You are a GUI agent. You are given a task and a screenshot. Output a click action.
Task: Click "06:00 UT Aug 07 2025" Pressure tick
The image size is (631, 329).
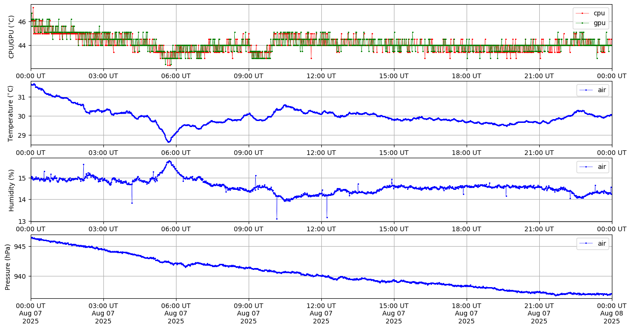pyautogui.click(x=176, y=314)
